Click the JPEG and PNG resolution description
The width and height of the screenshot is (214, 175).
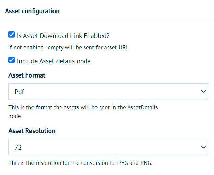coord(81,163)
